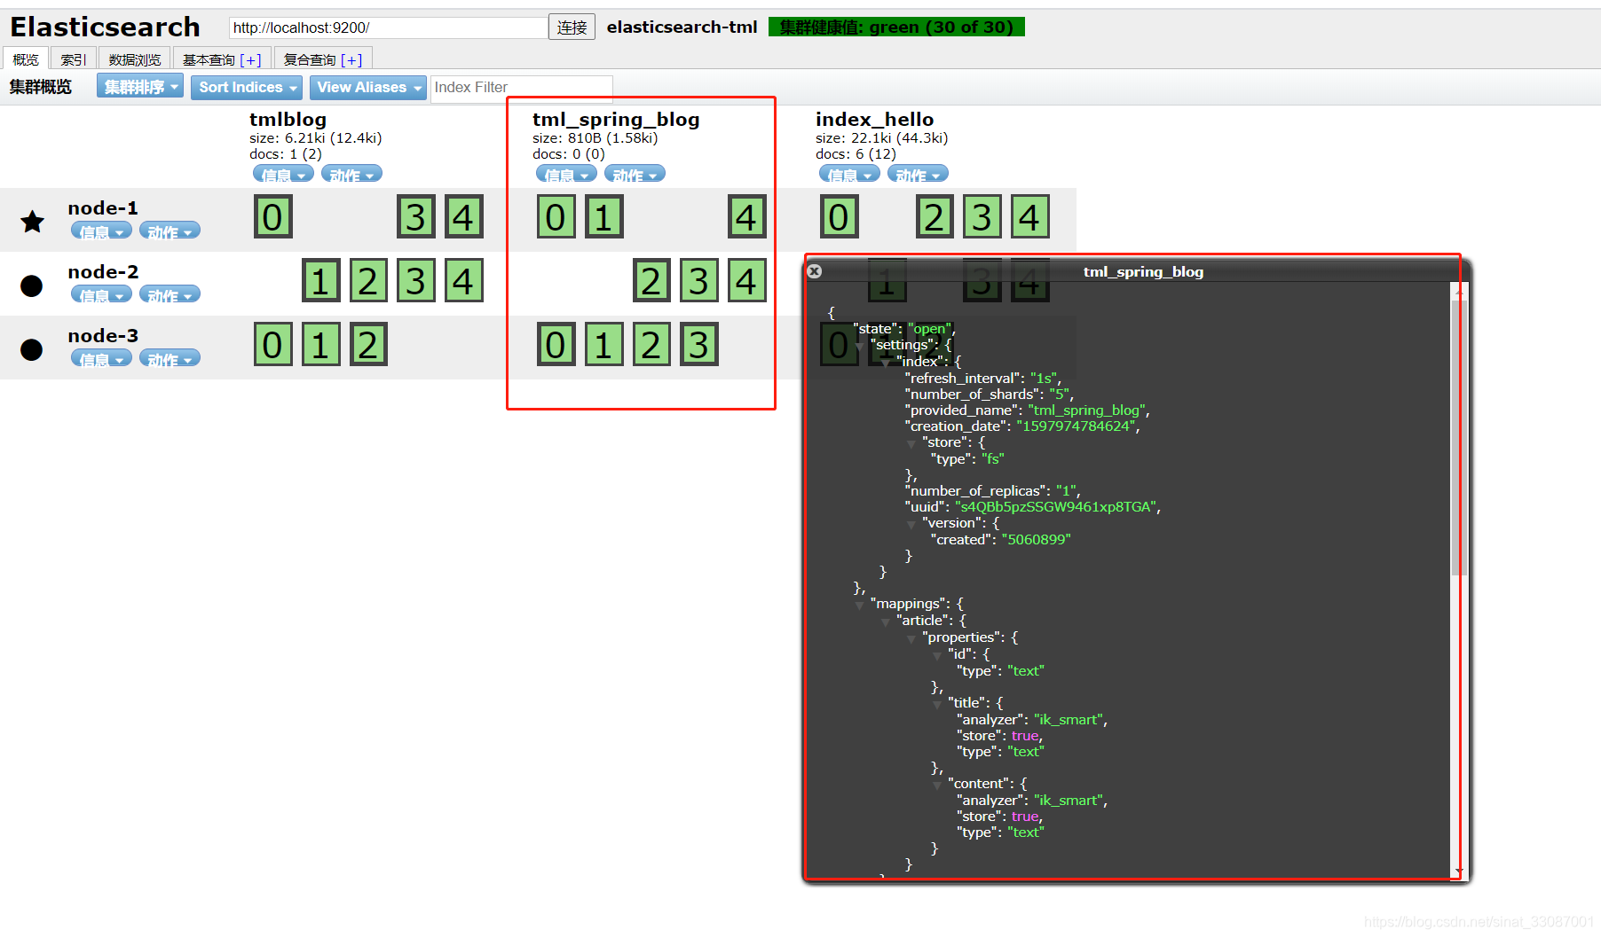Open 动作 dropdown for node-3
1601x938 pixels.
[x=170, y=359]
